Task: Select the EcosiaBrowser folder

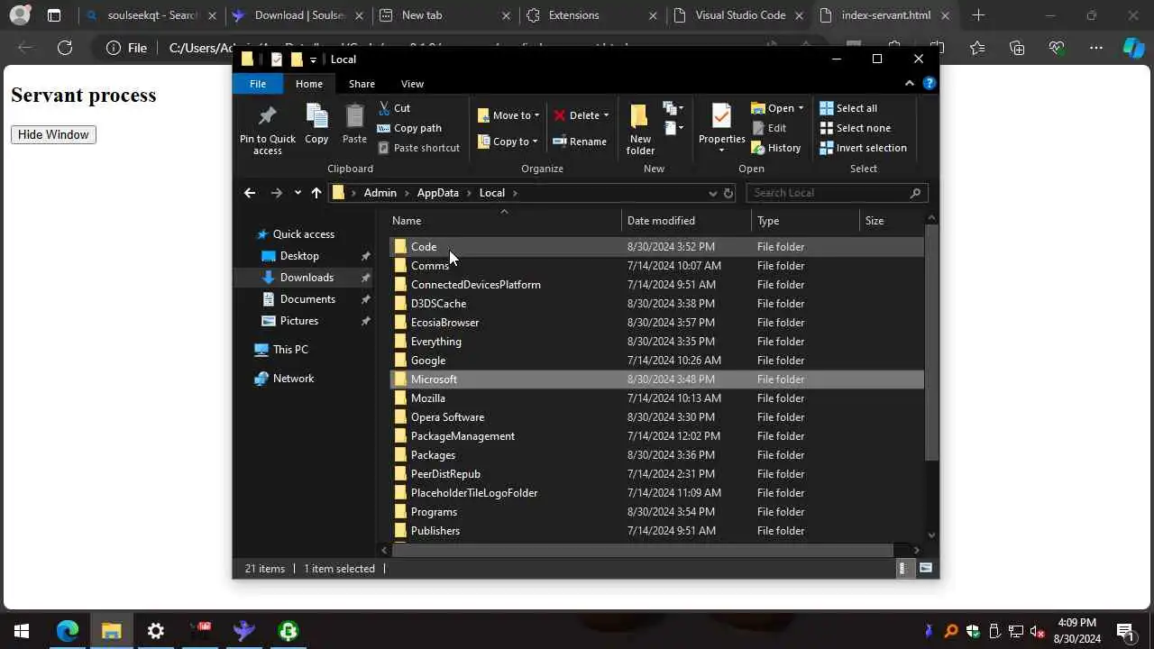Action: pos(656,323)
